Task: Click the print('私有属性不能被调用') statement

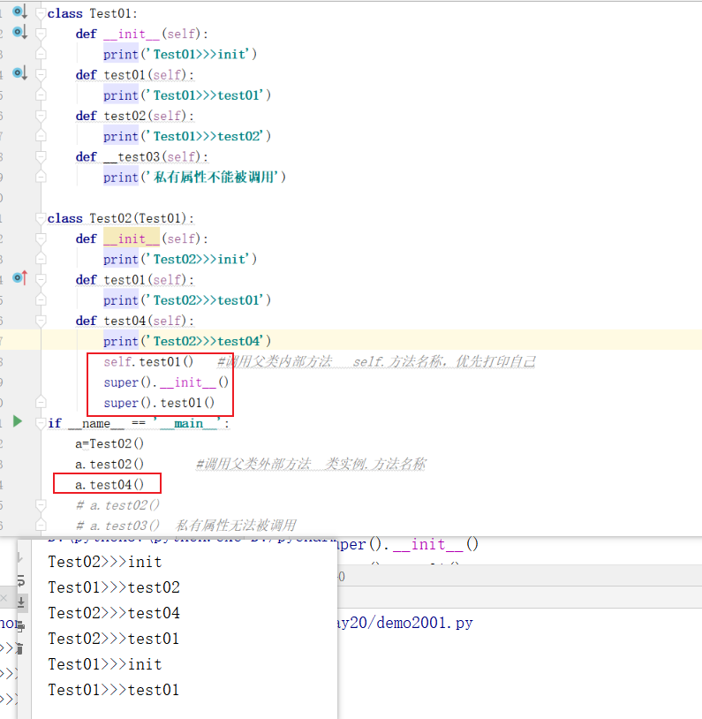Action: (194, 177)
